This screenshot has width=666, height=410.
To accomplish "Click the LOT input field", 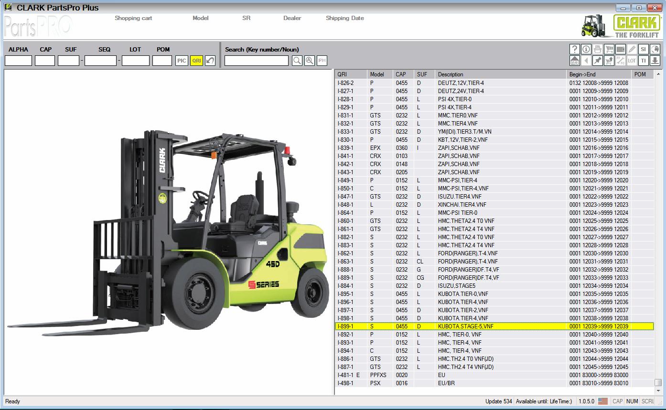I will tap(136, 61).
